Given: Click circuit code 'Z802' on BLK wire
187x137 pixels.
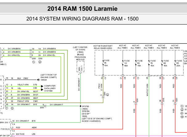Looking at the screenshot, I should coord(26,78).
